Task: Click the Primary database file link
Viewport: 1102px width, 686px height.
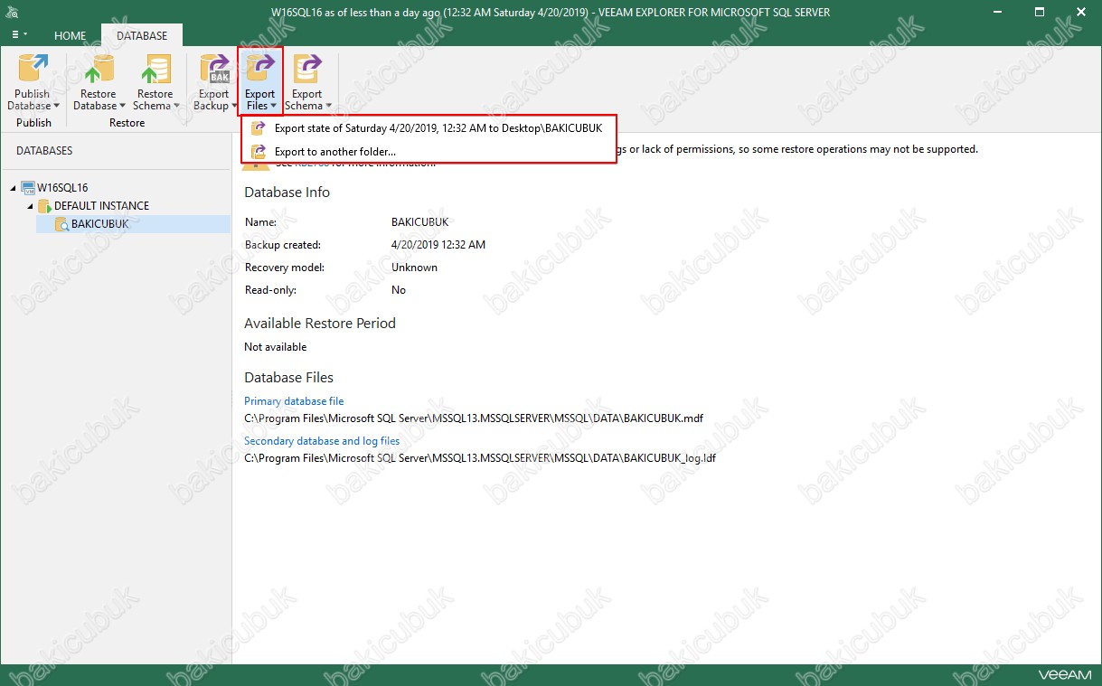Action: [x=294, y=401]
